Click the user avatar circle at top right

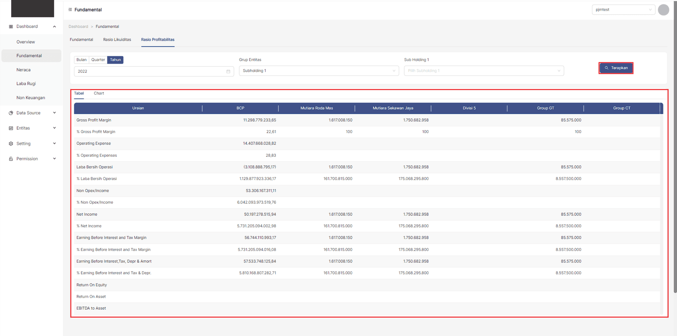point(663,10)
